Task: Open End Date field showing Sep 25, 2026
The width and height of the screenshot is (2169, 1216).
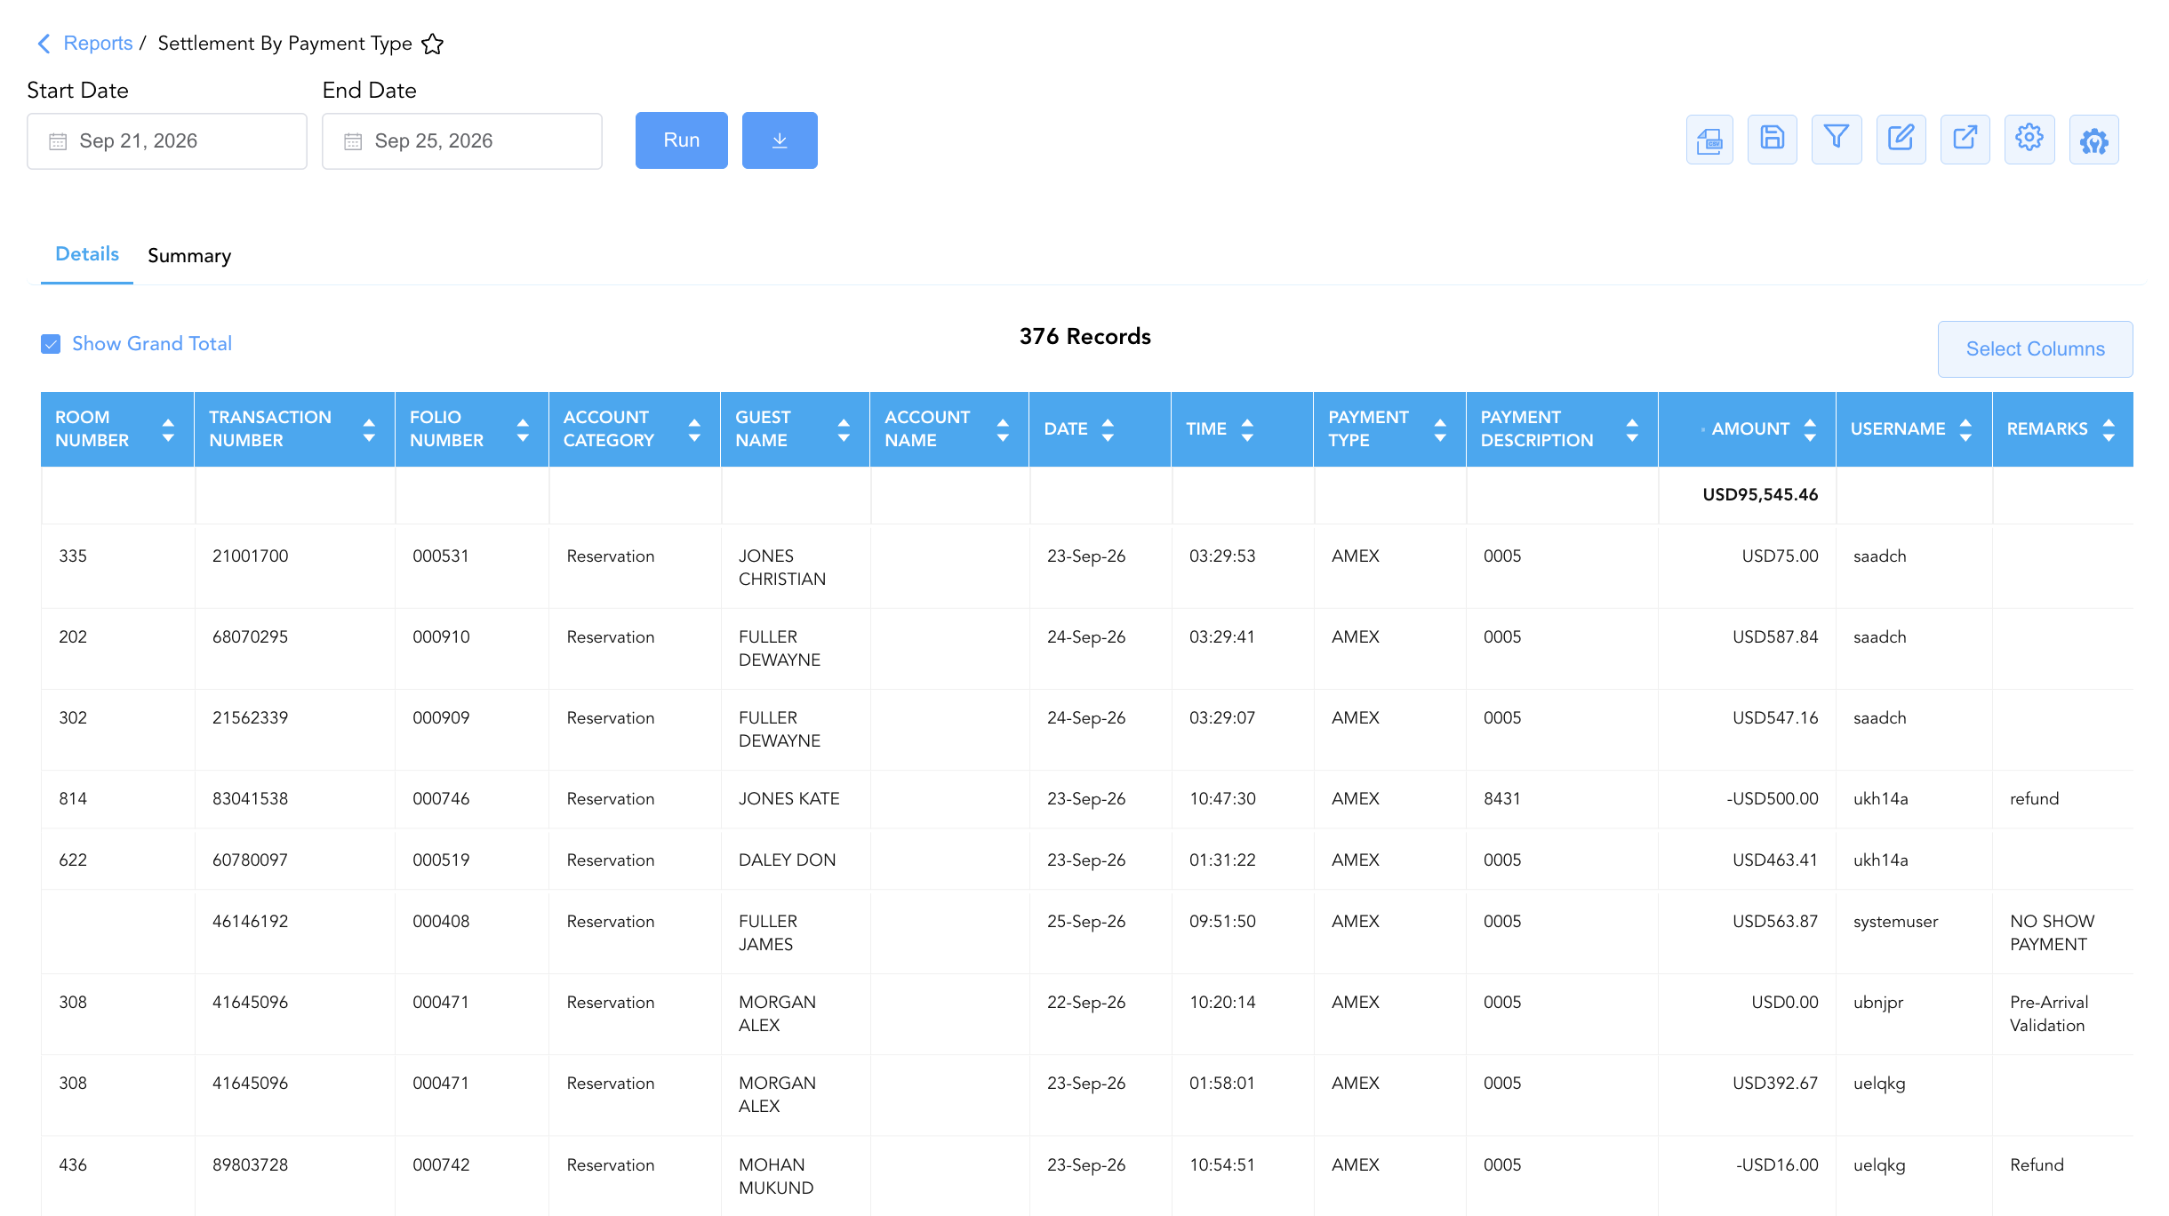Action: pos(462,141)
